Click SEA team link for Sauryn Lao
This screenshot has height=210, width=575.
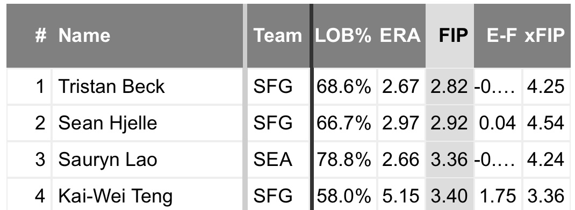click(273, 160)
